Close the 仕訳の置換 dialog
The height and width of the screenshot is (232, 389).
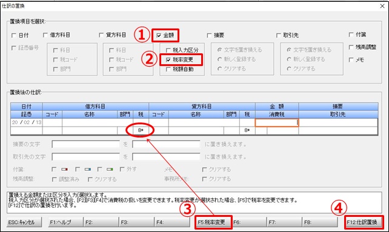click(382, 6)
